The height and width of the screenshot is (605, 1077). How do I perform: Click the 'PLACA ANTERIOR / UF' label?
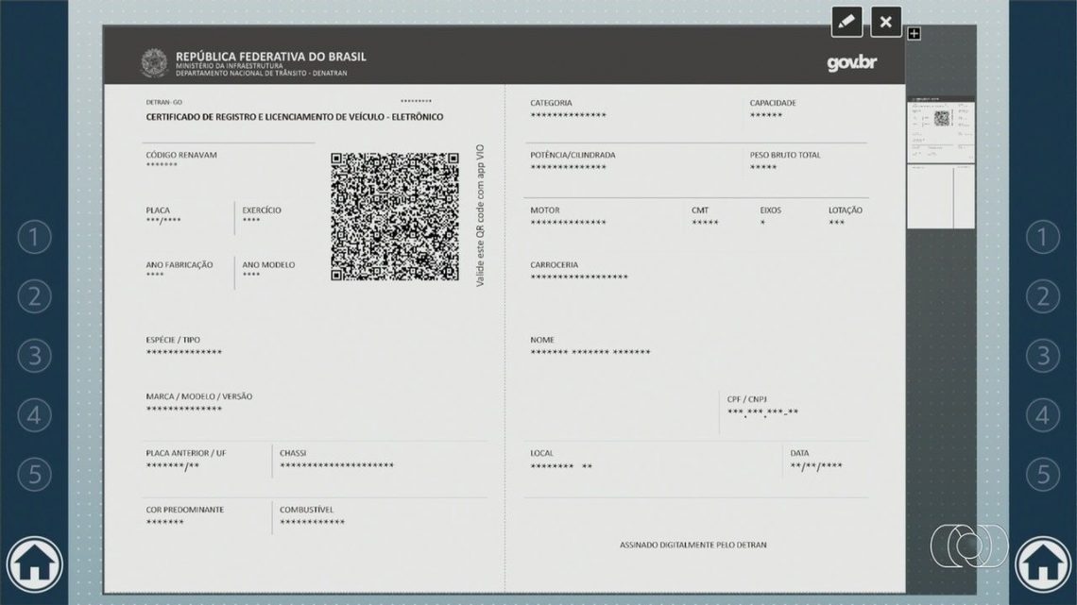click(x=186, y=453)
